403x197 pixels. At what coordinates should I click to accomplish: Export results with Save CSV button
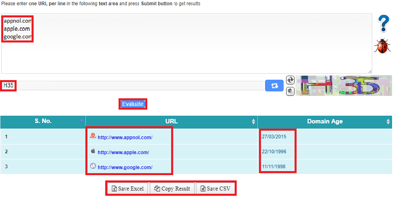[x=215, y=189]
